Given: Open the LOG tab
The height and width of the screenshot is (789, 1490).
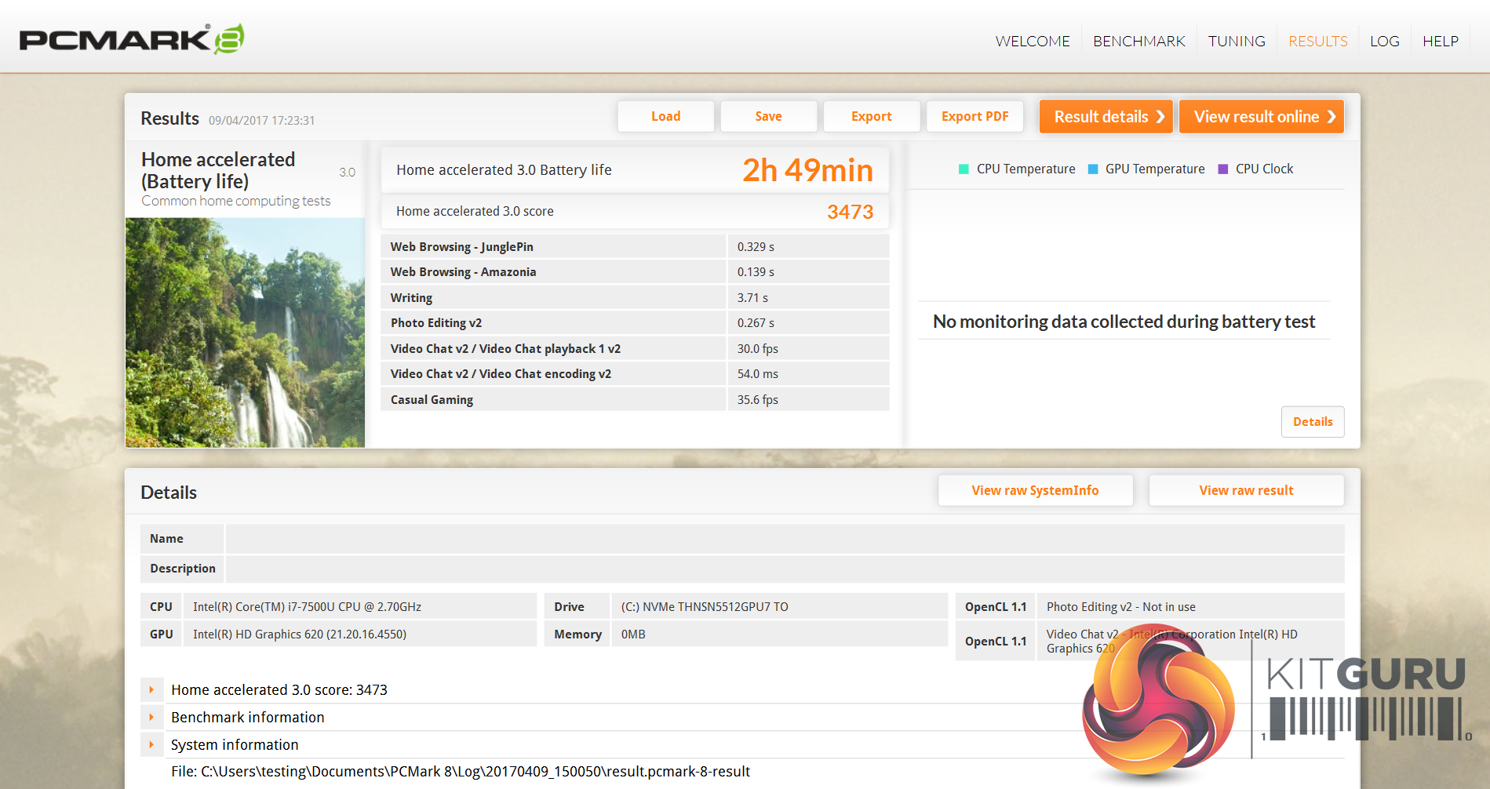Looking at the screenshot, I should tap(1385, 41).
